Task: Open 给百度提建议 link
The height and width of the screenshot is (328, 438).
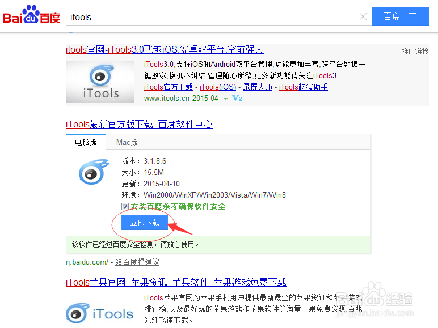Action: (137, 262)
